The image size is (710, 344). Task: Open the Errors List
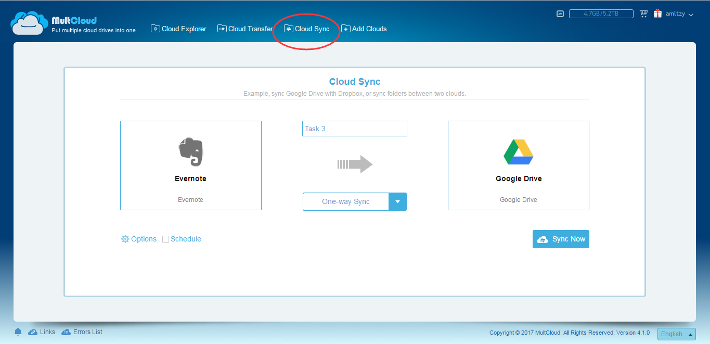82,332
